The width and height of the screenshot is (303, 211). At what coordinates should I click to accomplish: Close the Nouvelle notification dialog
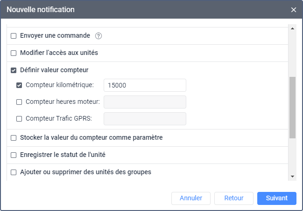tap(294, 10)
